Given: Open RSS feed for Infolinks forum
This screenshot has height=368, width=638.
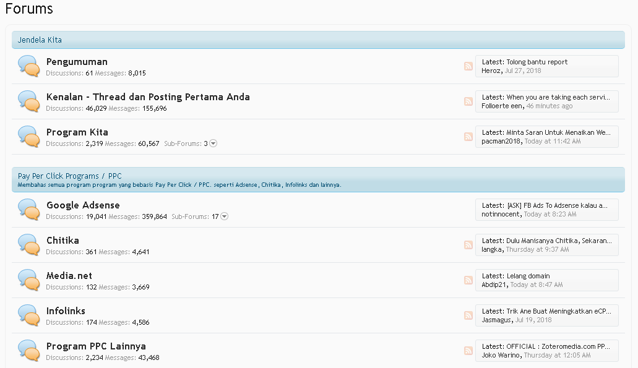Looking at the screenshot, I should (x=468, y=315).
